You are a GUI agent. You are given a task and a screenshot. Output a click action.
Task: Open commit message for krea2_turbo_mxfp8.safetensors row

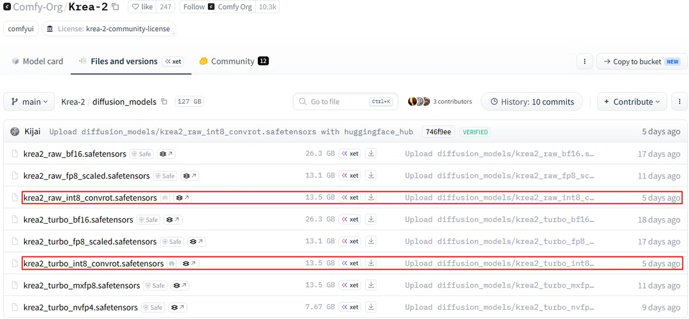tap(500, 285)
